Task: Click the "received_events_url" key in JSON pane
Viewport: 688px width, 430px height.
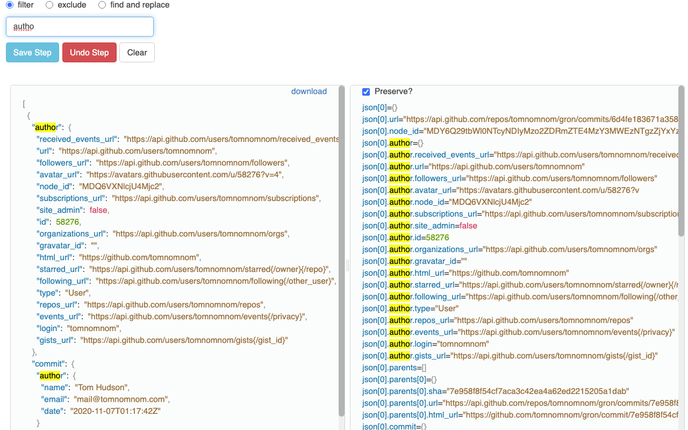Action: pos(78,139)
